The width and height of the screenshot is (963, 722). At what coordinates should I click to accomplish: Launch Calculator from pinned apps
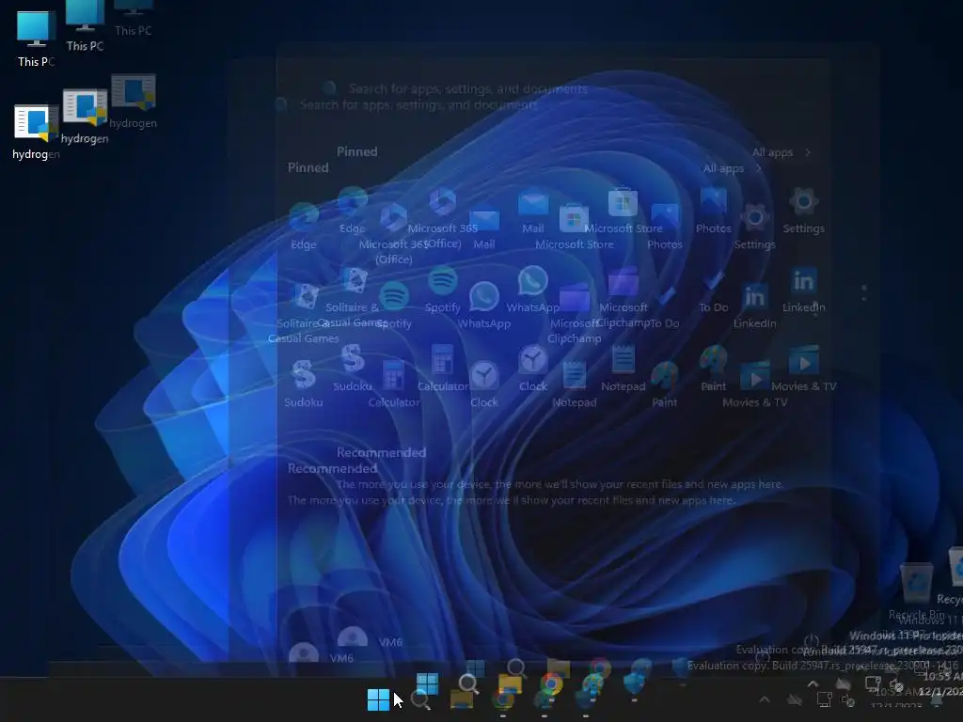pos(394,384)
